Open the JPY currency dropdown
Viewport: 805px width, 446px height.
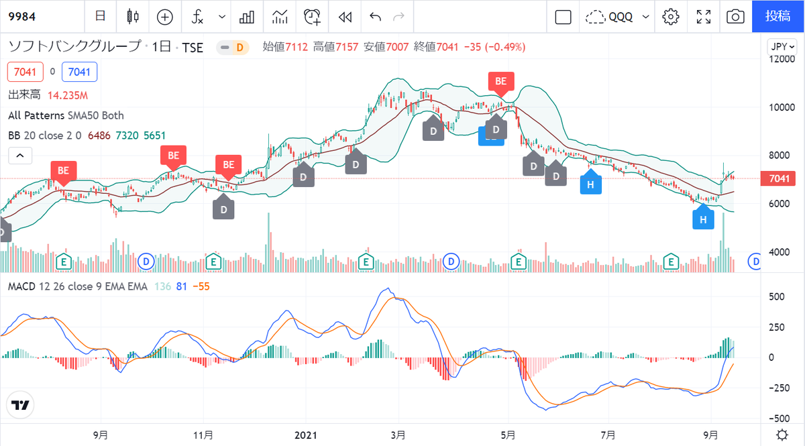coord(783,47)
